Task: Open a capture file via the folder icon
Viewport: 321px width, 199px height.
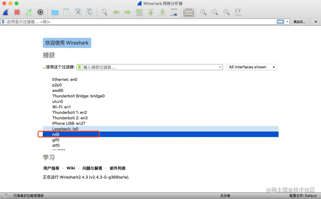Action: pos(55,12)
